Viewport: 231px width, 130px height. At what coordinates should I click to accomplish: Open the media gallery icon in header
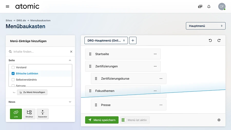click(200, 6)
